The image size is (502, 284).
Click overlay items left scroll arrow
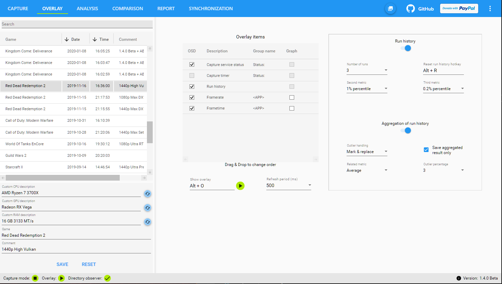click(x=185, y=159)
